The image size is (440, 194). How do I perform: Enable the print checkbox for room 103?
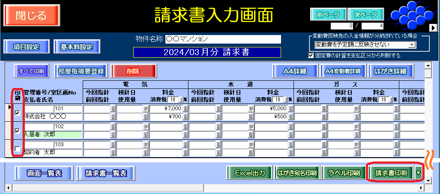coord(17,148)
